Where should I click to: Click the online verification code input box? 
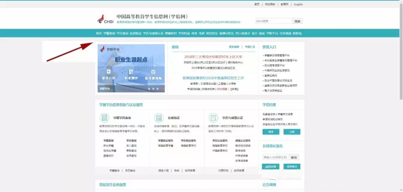tap(275, 157)
